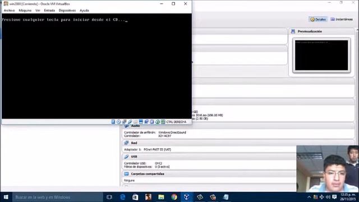The width and height of the screenshot is (359, 202).
Task: Open the Máquina menu
Action: tap(25, 11)
